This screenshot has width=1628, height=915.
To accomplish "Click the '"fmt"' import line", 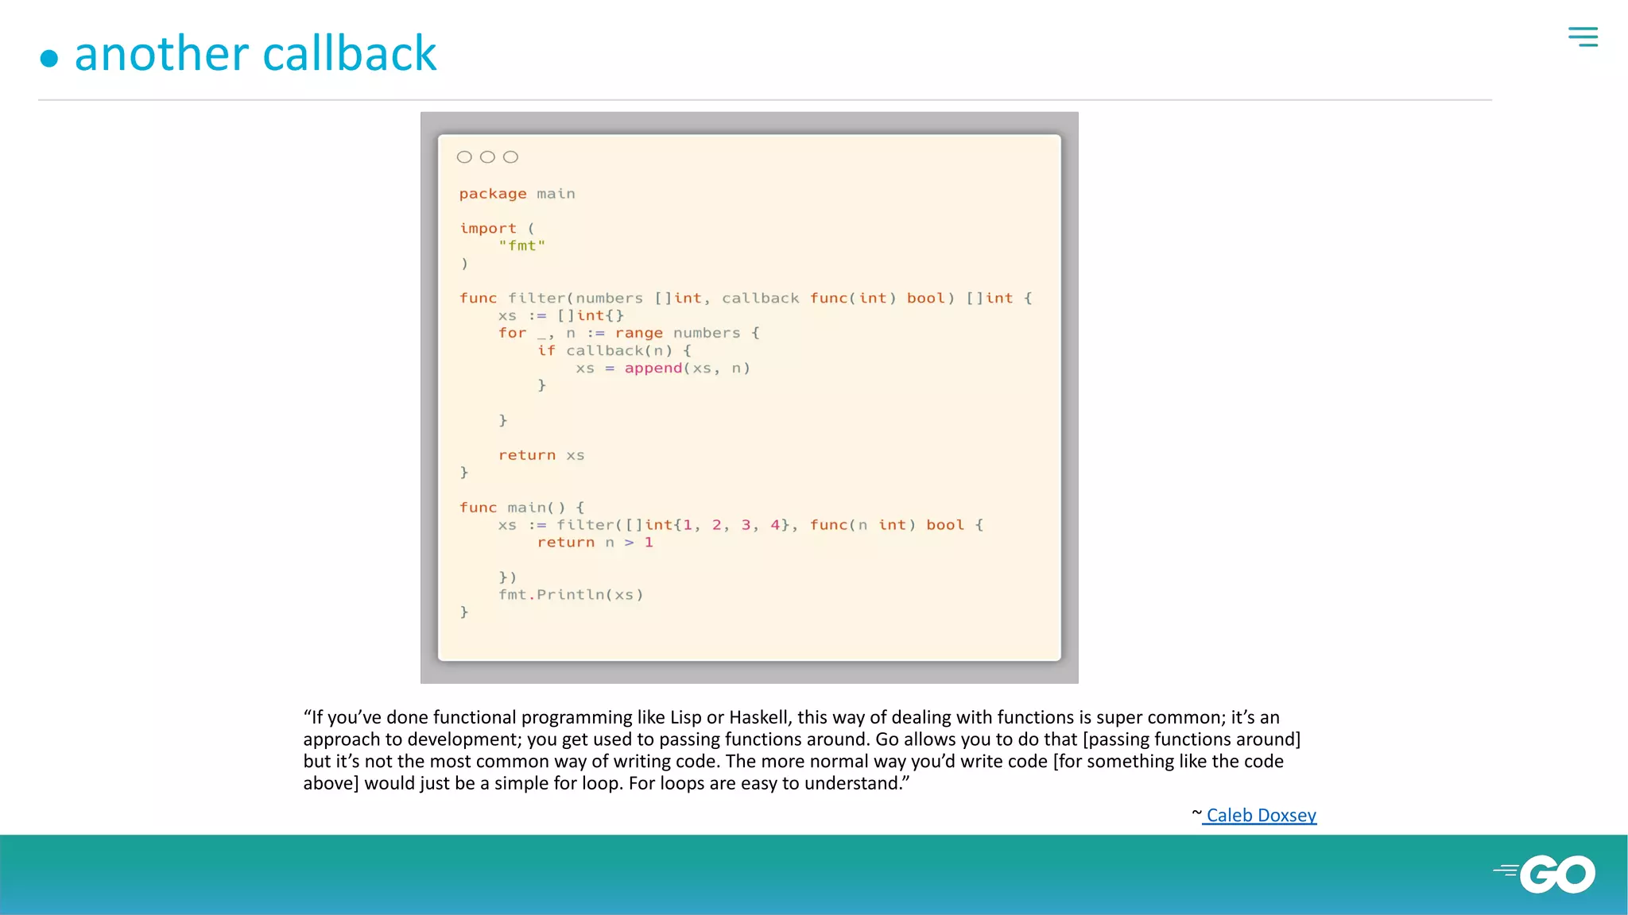I will tap(521, 246).
